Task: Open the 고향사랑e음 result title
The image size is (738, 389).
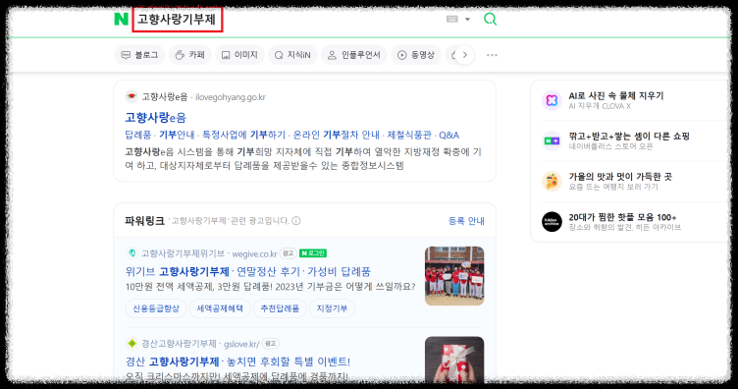Action: pyautogui.click(x=155, y=117)
